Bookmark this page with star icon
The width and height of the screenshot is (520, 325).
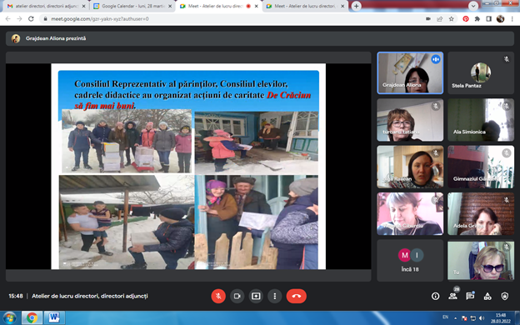click(452, 19)
